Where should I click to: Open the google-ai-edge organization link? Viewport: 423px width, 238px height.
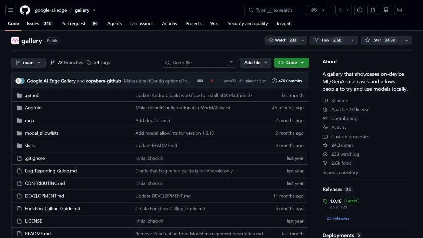tap(51, 10)
